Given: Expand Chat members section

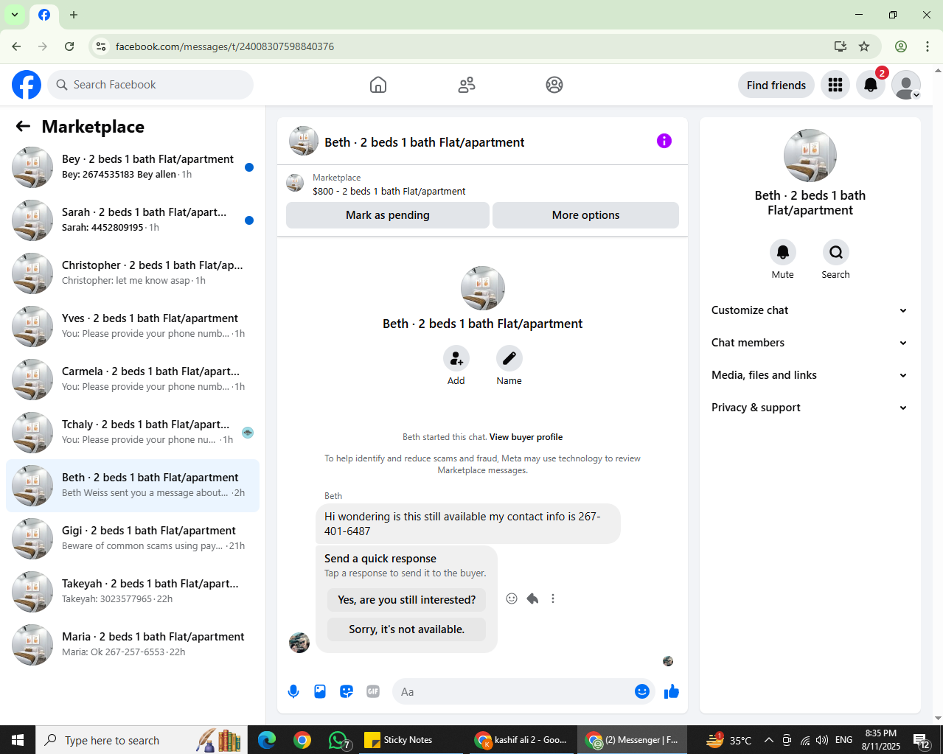Looking at the screenshot, I should tap(810, 343).
